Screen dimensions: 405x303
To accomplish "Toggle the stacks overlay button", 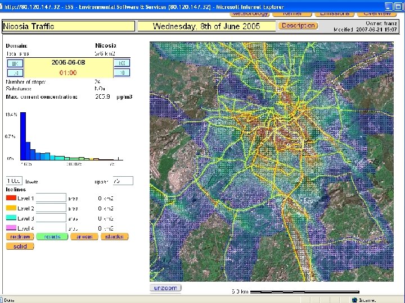I will (x=114, y=237).
